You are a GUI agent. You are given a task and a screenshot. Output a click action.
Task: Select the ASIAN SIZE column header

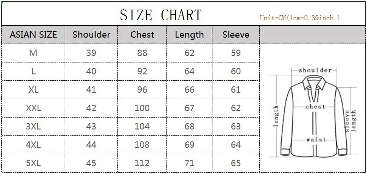click(x=33, y=34)
